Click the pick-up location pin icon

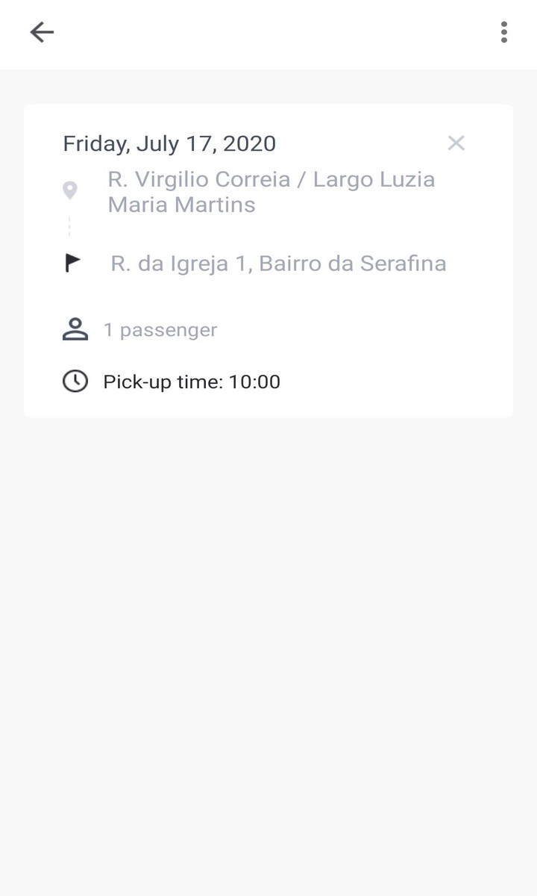coord(69,190)
